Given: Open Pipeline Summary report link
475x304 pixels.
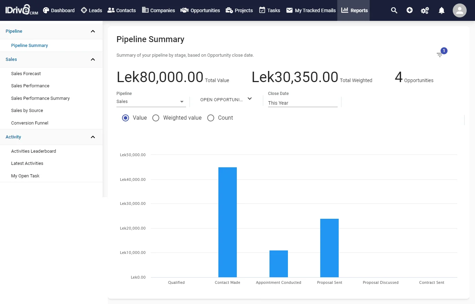Looking at the screenshot, I should [x=30, y=46].
